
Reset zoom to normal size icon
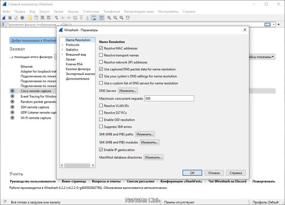(121, 18)
